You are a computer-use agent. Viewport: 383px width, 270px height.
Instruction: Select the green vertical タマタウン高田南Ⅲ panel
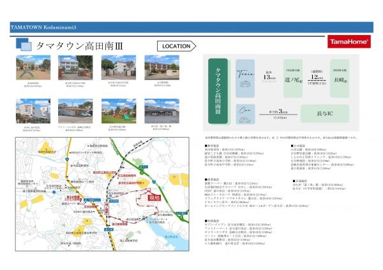click(218, 91)
